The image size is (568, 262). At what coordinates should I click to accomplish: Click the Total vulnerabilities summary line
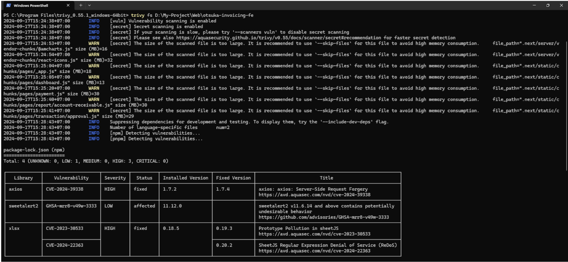point(86,161)
